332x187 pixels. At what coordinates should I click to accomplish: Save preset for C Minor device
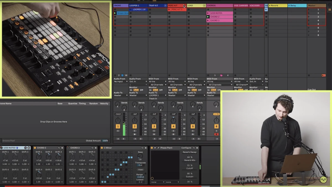pyautogui.click(x=146, y=148)
